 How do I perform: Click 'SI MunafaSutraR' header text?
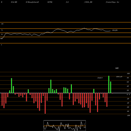32,2
